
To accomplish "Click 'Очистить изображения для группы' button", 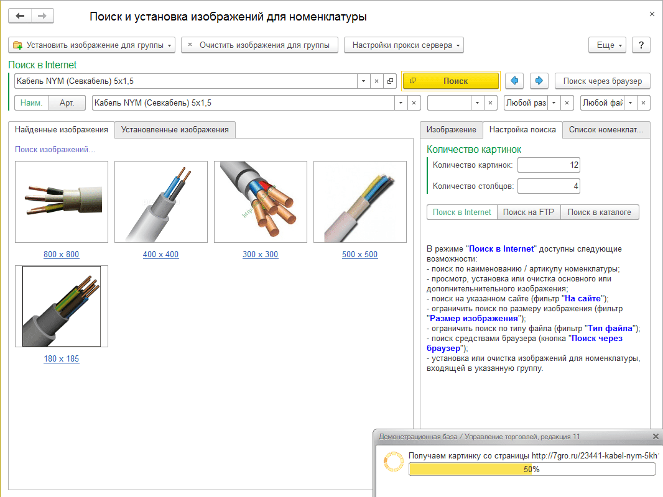I will pos(259,45).
